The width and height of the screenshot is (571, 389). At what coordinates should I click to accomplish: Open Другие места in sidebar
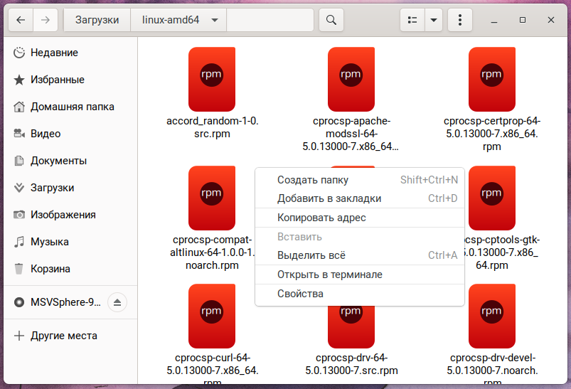pyautogui.click(x=64, y=336)
